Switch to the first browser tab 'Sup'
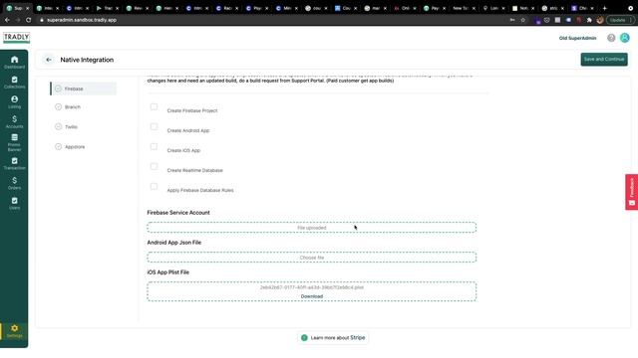This screenshot has height=358, width=638. (x=18, y=8)
